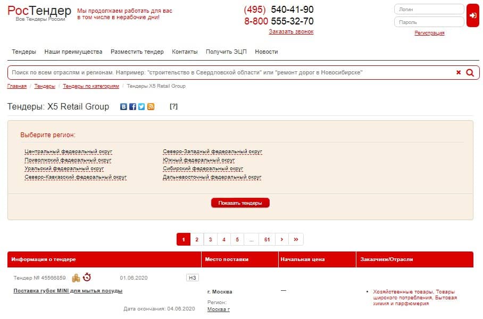Image resolution: width=483 pixels, height=319 pixels.
Task: Expand Центральный федеральный округ region
Action: pos(68,152)
